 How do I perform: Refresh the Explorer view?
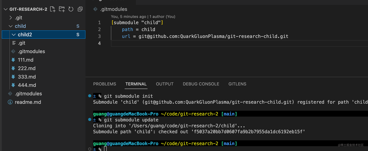point(71,9)
